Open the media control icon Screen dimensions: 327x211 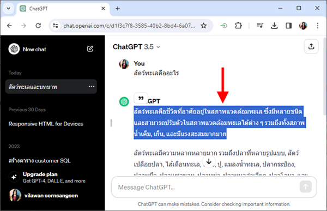coord(260,26)
